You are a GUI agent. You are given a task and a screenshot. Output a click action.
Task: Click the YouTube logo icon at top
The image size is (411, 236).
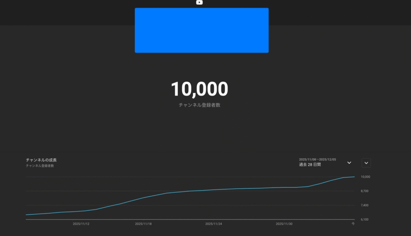(199, 2)
